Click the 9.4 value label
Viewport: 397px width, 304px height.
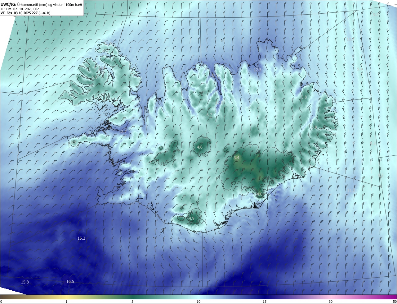(360, 69)
